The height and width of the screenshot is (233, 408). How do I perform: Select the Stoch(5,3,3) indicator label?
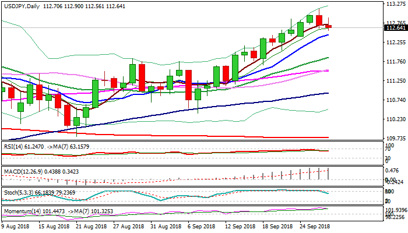[17, 190]
